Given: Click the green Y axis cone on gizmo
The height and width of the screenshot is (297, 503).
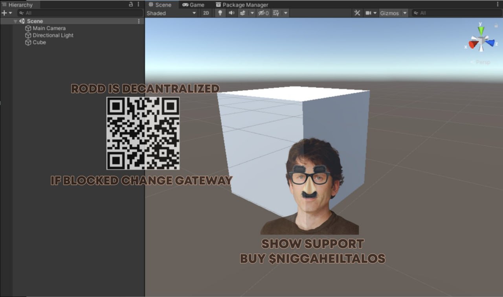Looking at the screenshot, I should pyautogui.click(x=481, y=31).
